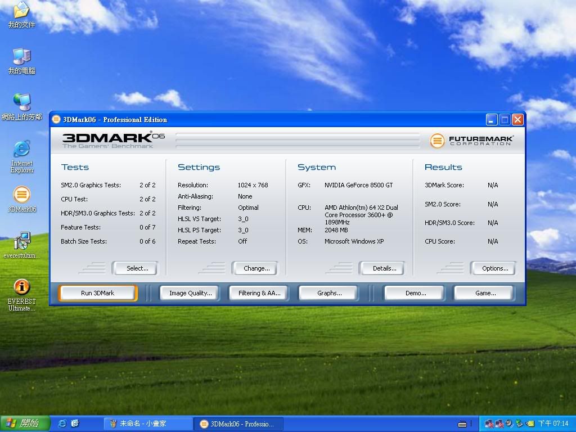Screen dimensions: 576x432
Task: Click the Settings section heading
Action: click(x=199, y=167)
